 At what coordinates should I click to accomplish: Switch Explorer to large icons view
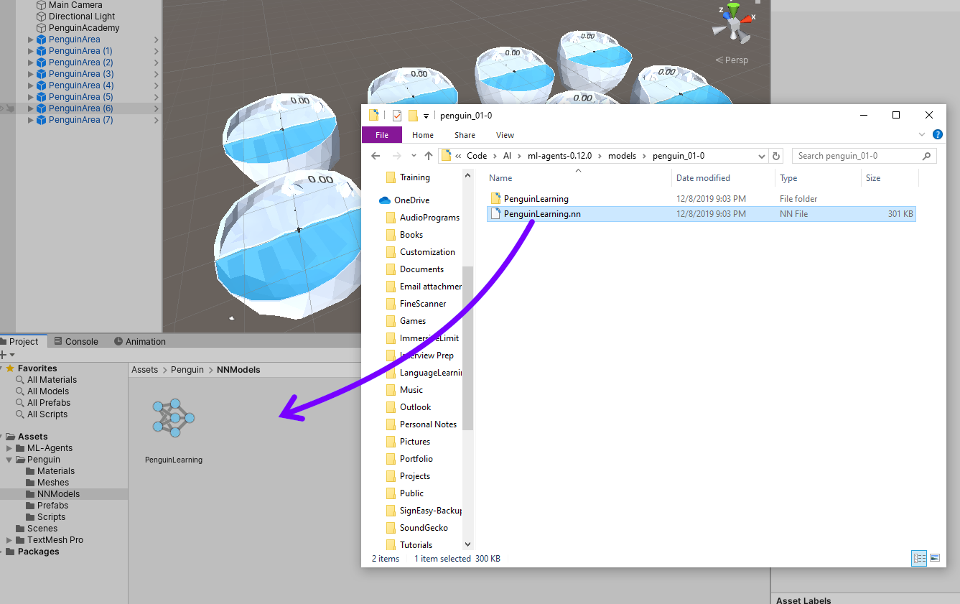(935, 558)
